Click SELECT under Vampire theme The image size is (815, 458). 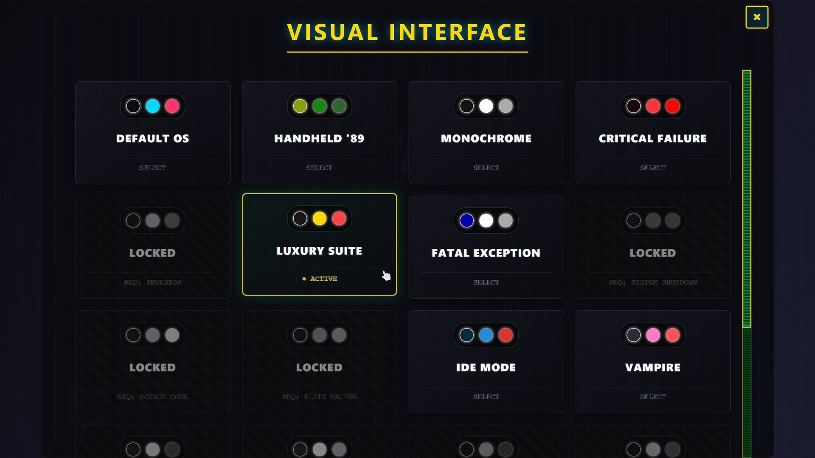(652, 397)
